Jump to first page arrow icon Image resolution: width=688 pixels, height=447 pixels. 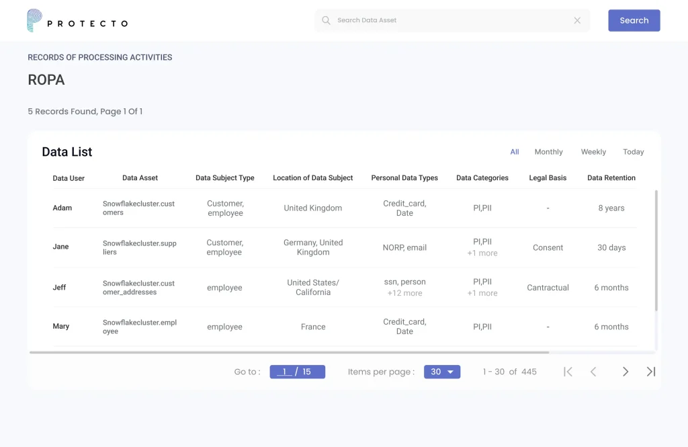(568, 372)
